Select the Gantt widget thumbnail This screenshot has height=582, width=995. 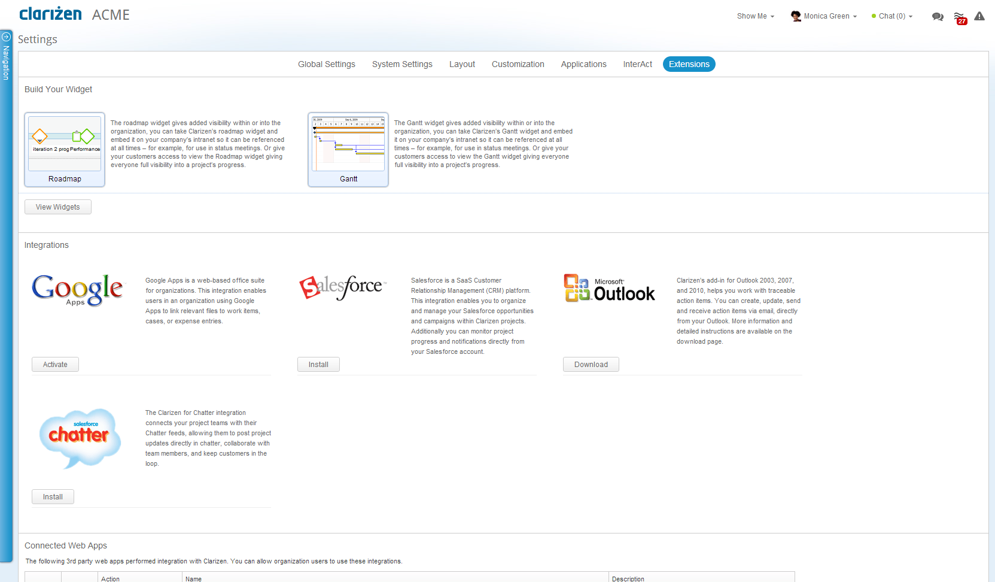coord(348,150)
